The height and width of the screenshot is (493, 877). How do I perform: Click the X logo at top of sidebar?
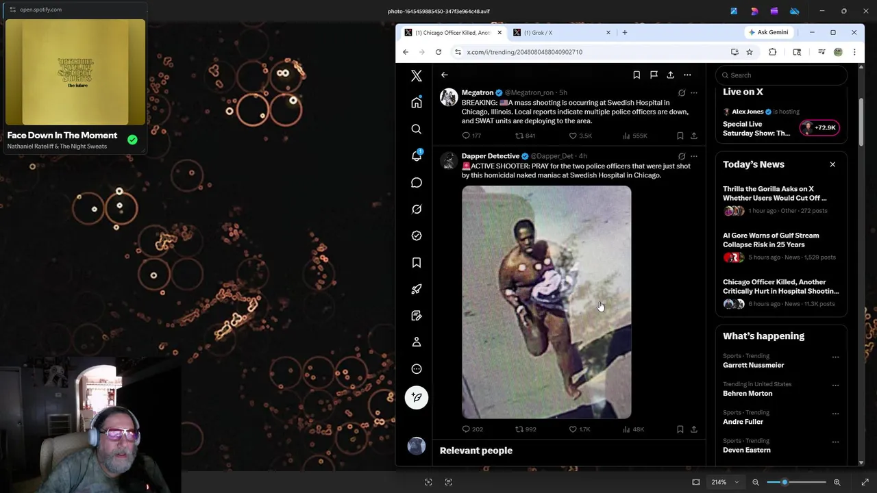tap(417, 75)
